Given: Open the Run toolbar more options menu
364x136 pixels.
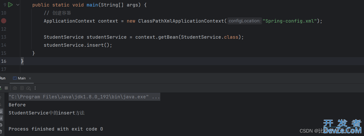Looking at the screenshot, I should [x=35, y=88].
